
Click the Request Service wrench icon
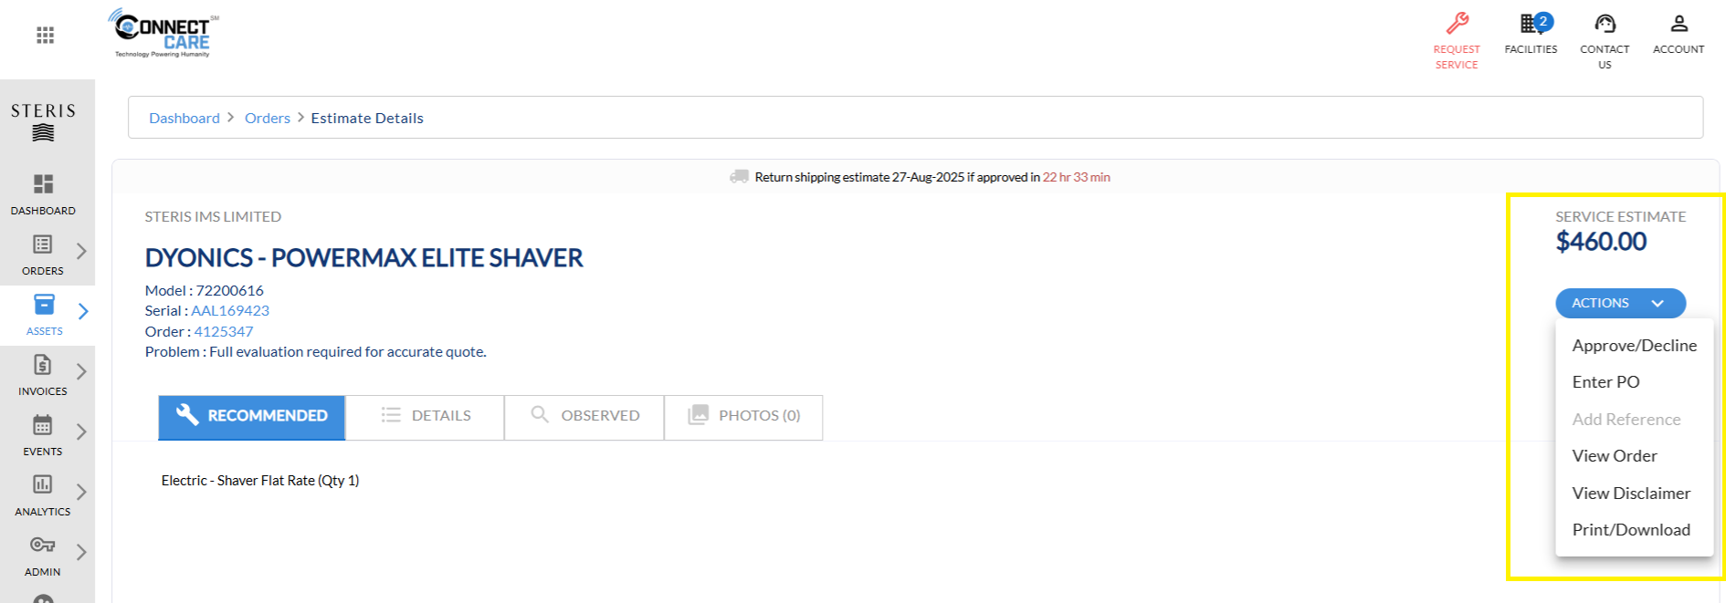pyautogui.click(x=1458, y=23)
